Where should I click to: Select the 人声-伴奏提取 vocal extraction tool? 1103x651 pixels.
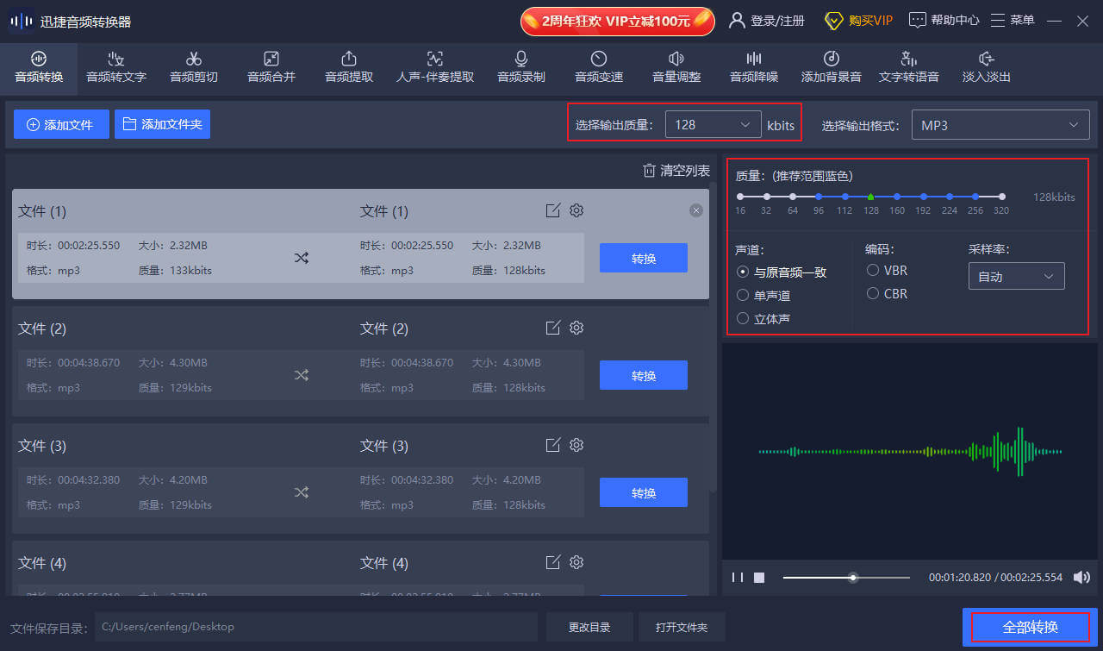click(x=434, y=68)
